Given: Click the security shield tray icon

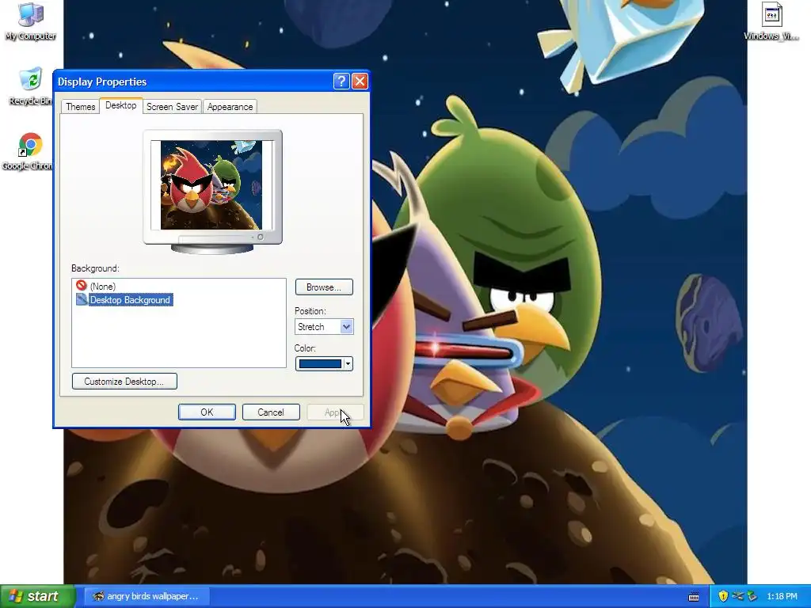Looking at the screenshot, I should coord(723,596).
